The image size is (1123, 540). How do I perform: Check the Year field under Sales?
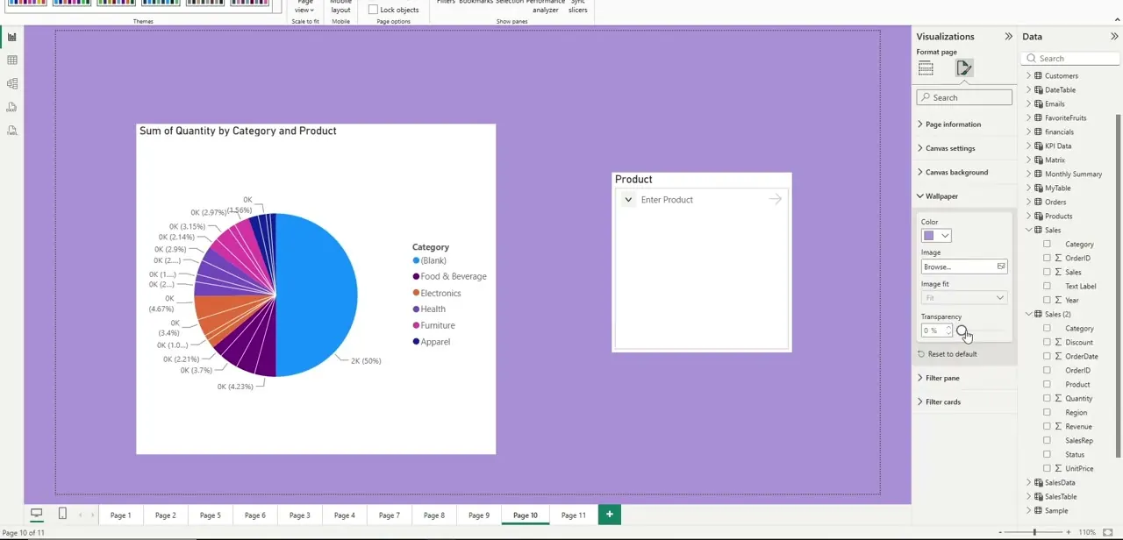click(1047, 301)
